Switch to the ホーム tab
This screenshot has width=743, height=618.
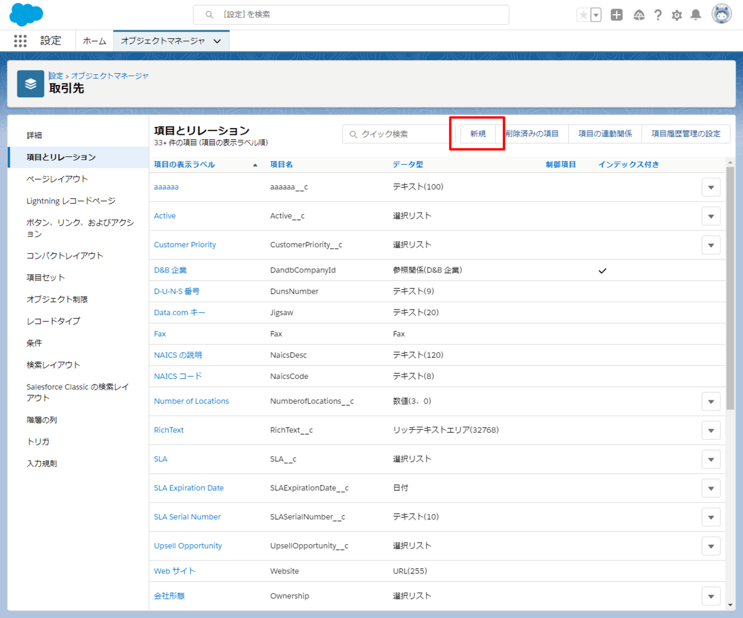pyautogui.click(x=95, y=41)
